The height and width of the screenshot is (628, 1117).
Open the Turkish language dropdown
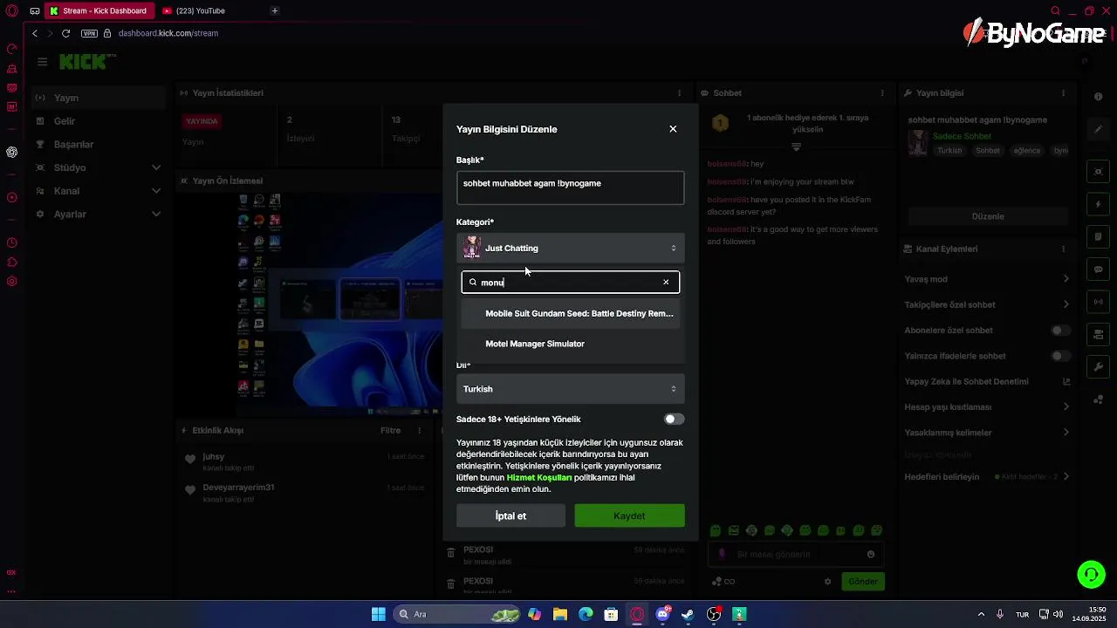(570, 389)
